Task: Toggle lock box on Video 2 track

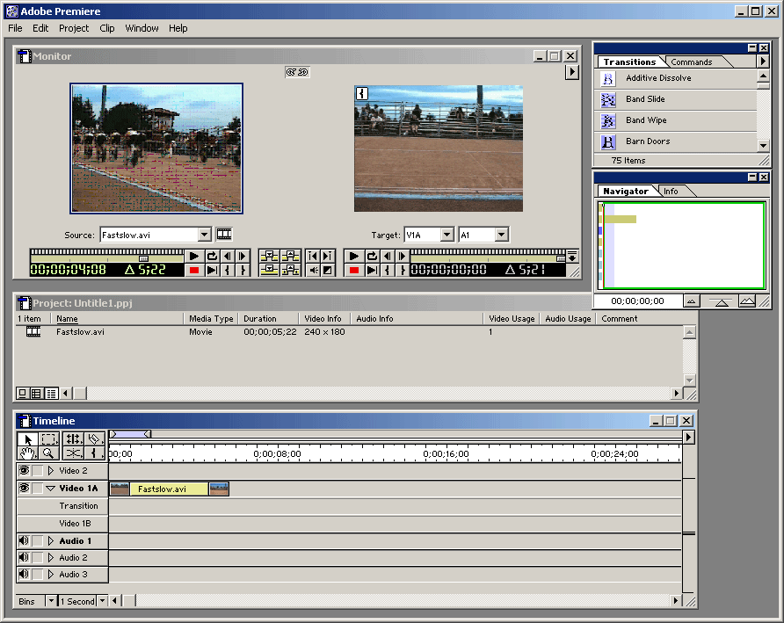Action: [x=38, y=470]
